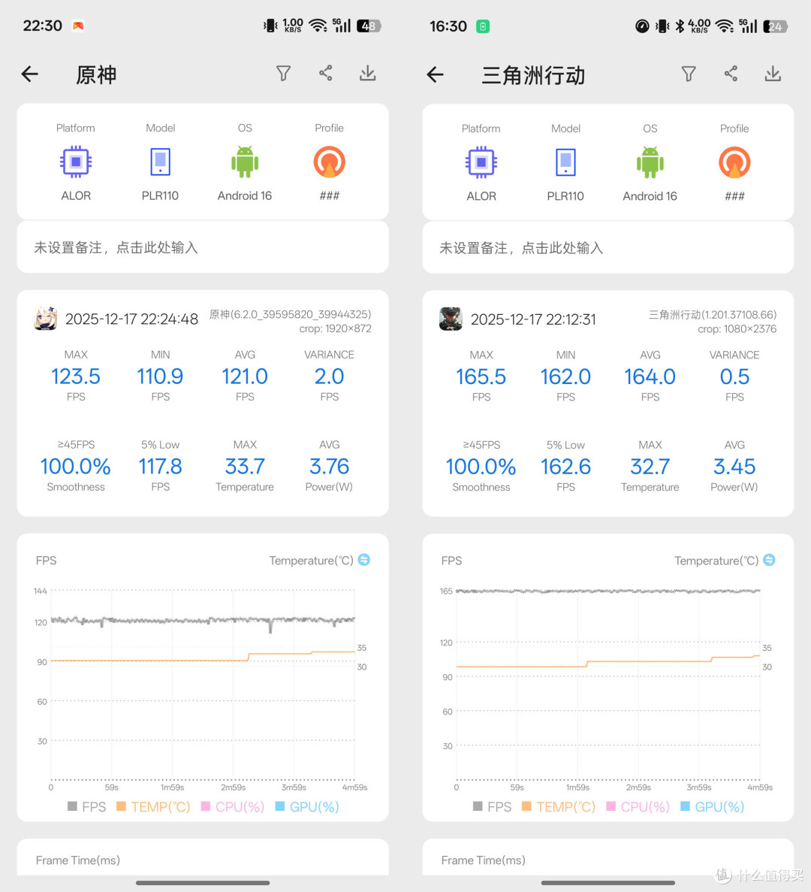The width and height of the screenshot is (811, 892).
Task: Tap the battery indicator showing 48
Action: (369, 26)
